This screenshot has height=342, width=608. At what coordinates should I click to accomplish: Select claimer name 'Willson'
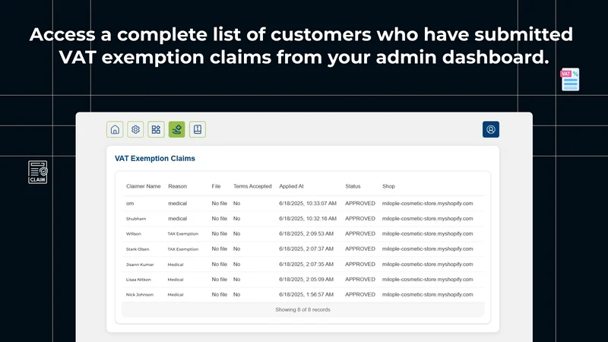tap(134, 234)
